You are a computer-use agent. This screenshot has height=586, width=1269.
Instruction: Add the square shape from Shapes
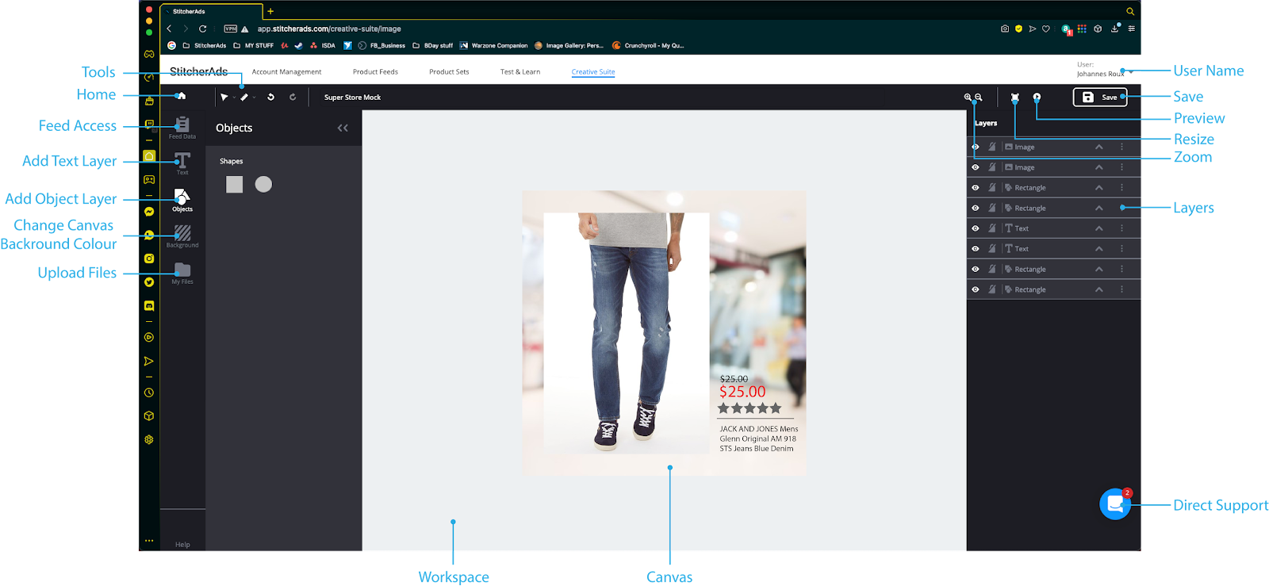(234, 184)
